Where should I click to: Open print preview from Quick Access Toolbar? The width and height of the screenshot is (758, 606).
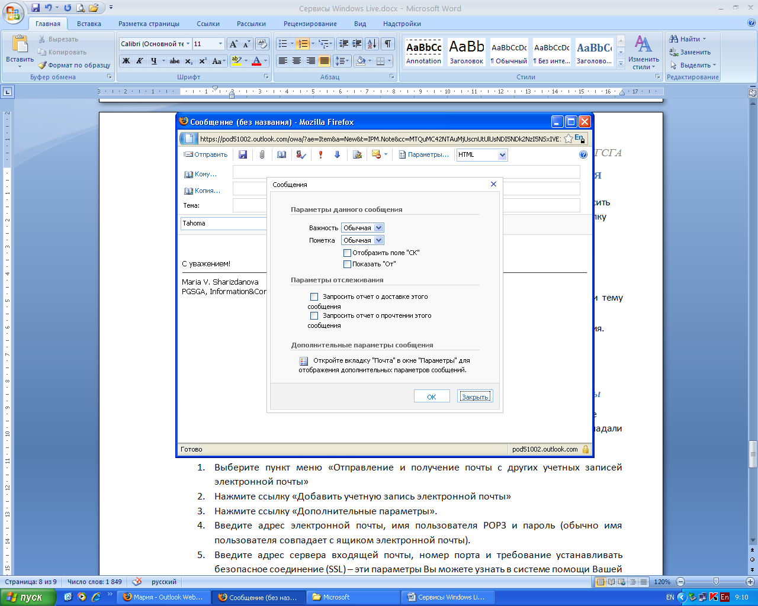pyautogui.click(x=81, y=8)
